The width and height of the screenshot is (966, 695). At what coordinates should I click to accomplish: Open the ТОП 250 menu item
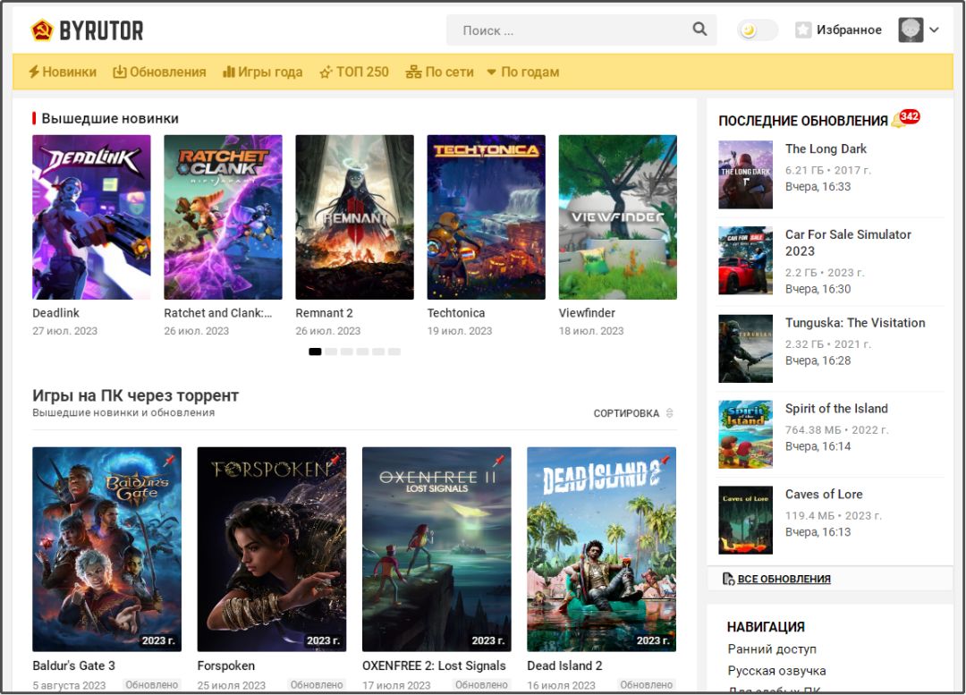pyautogui.click(x=354, y=72)
